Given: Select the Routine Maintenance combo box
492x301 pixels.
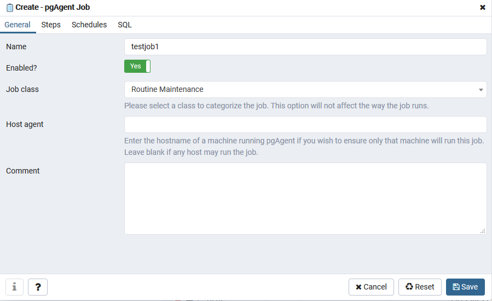Looking at the screenshot, I should point(301,89).
